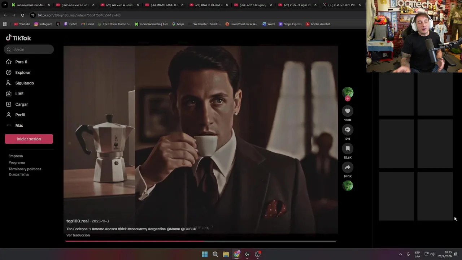Click the Iniciar sesión button
462x260 pixels.
pyautogui.click(x=29, y=139)
